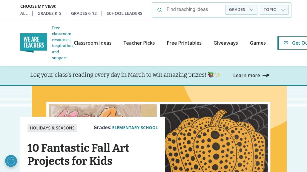Screen dimensions: 307x172
Task: Open the Giveaways page
Action: (226, 43)
